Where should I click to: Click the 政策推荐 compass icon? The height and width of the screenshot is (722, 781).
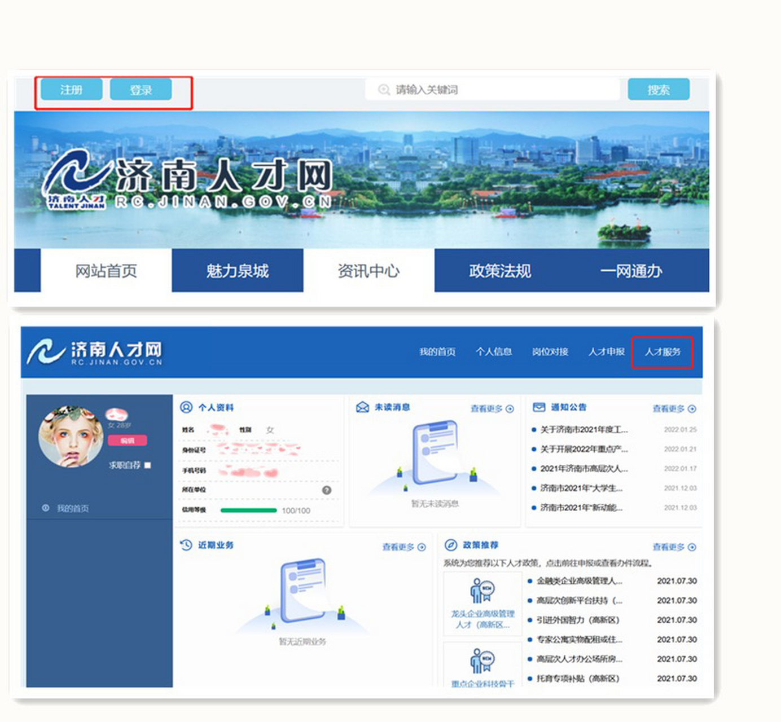point(451,545)
